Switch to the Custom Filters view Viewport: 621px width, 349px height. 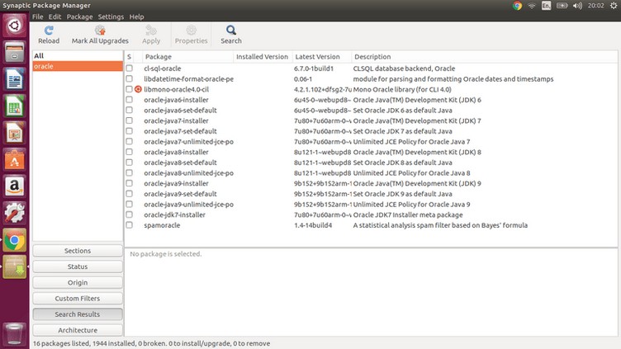click(78, 299)
